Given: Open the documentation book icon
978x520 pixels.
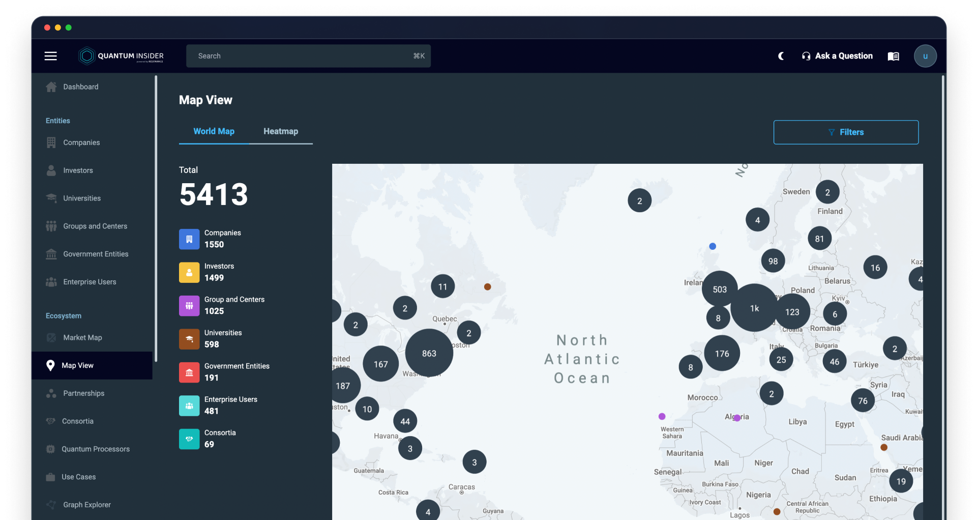Looking at the screenshot, I should 894,56.
